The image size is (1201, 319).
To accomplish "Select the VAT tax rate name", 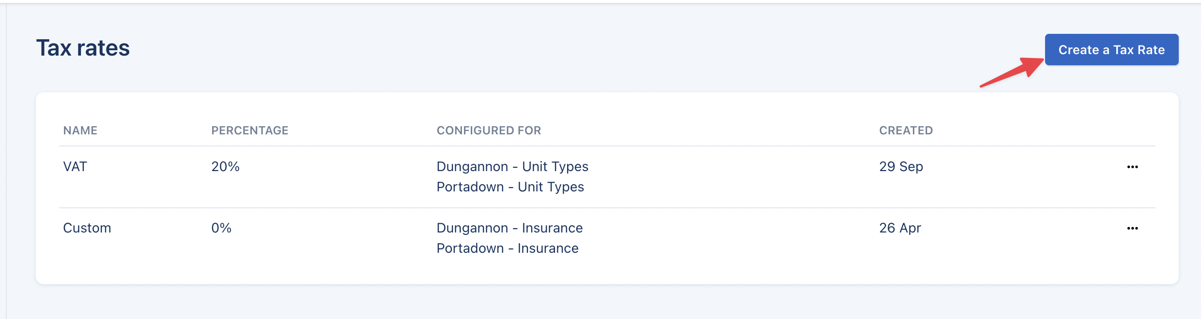I will (75, 167).
